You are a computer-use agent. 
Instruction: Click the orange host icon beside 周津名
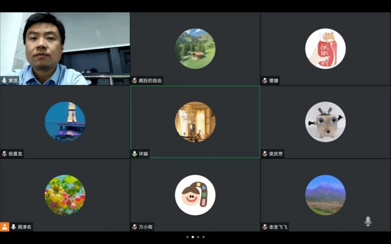(x=4, y=227)
